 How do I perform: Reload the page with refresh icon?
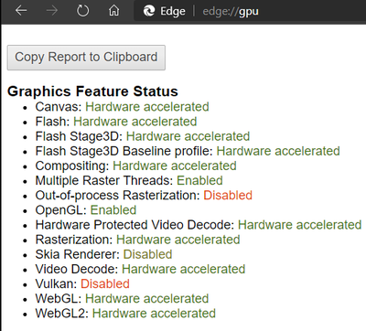click(82, 11)
